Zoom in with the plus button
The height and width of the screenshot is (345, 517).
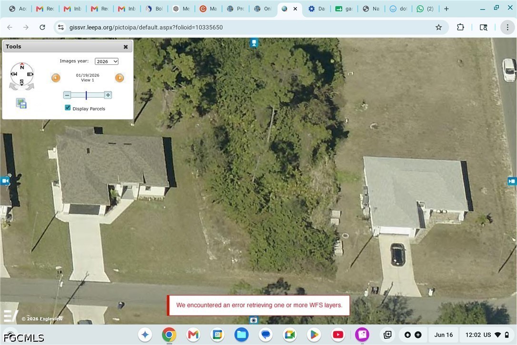[x=108, y=95]
